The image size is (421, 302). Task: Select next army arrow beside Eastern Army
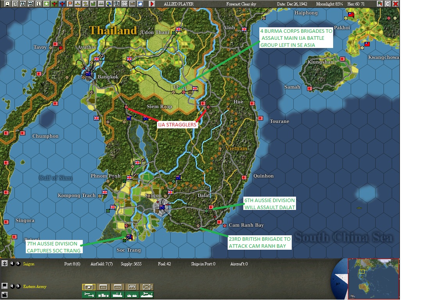(x=18, y=286)
